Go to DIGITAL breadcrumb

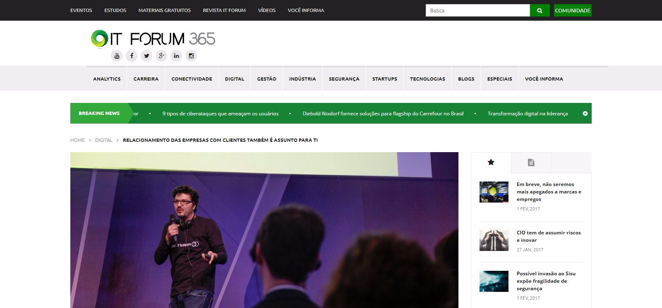(103, 140)
